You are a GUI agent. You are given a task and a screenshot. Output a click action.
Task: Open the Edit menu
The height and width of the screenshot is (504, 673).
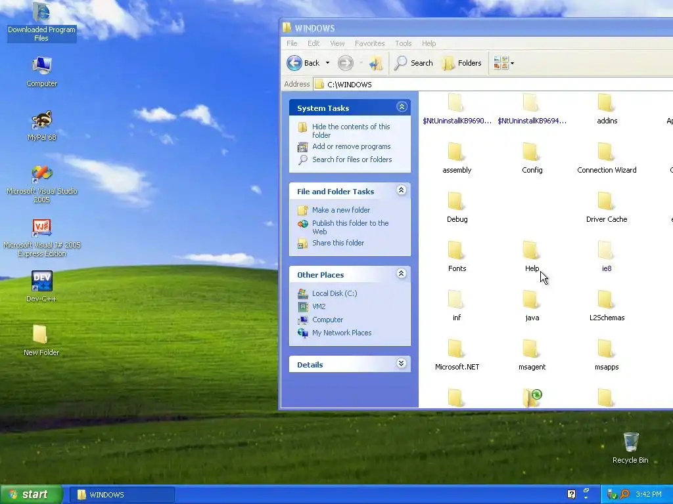313,43
